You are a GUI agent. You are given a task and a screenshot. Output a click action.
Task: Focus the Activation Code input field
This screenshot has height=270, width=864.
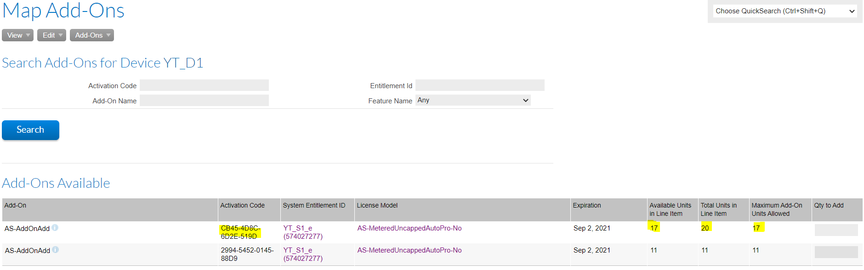pyautogui.click(x=204, y=85)
